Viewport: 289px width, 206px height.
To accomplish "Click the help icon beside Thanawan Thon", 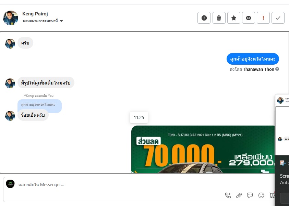I will [x=277, y=69].
